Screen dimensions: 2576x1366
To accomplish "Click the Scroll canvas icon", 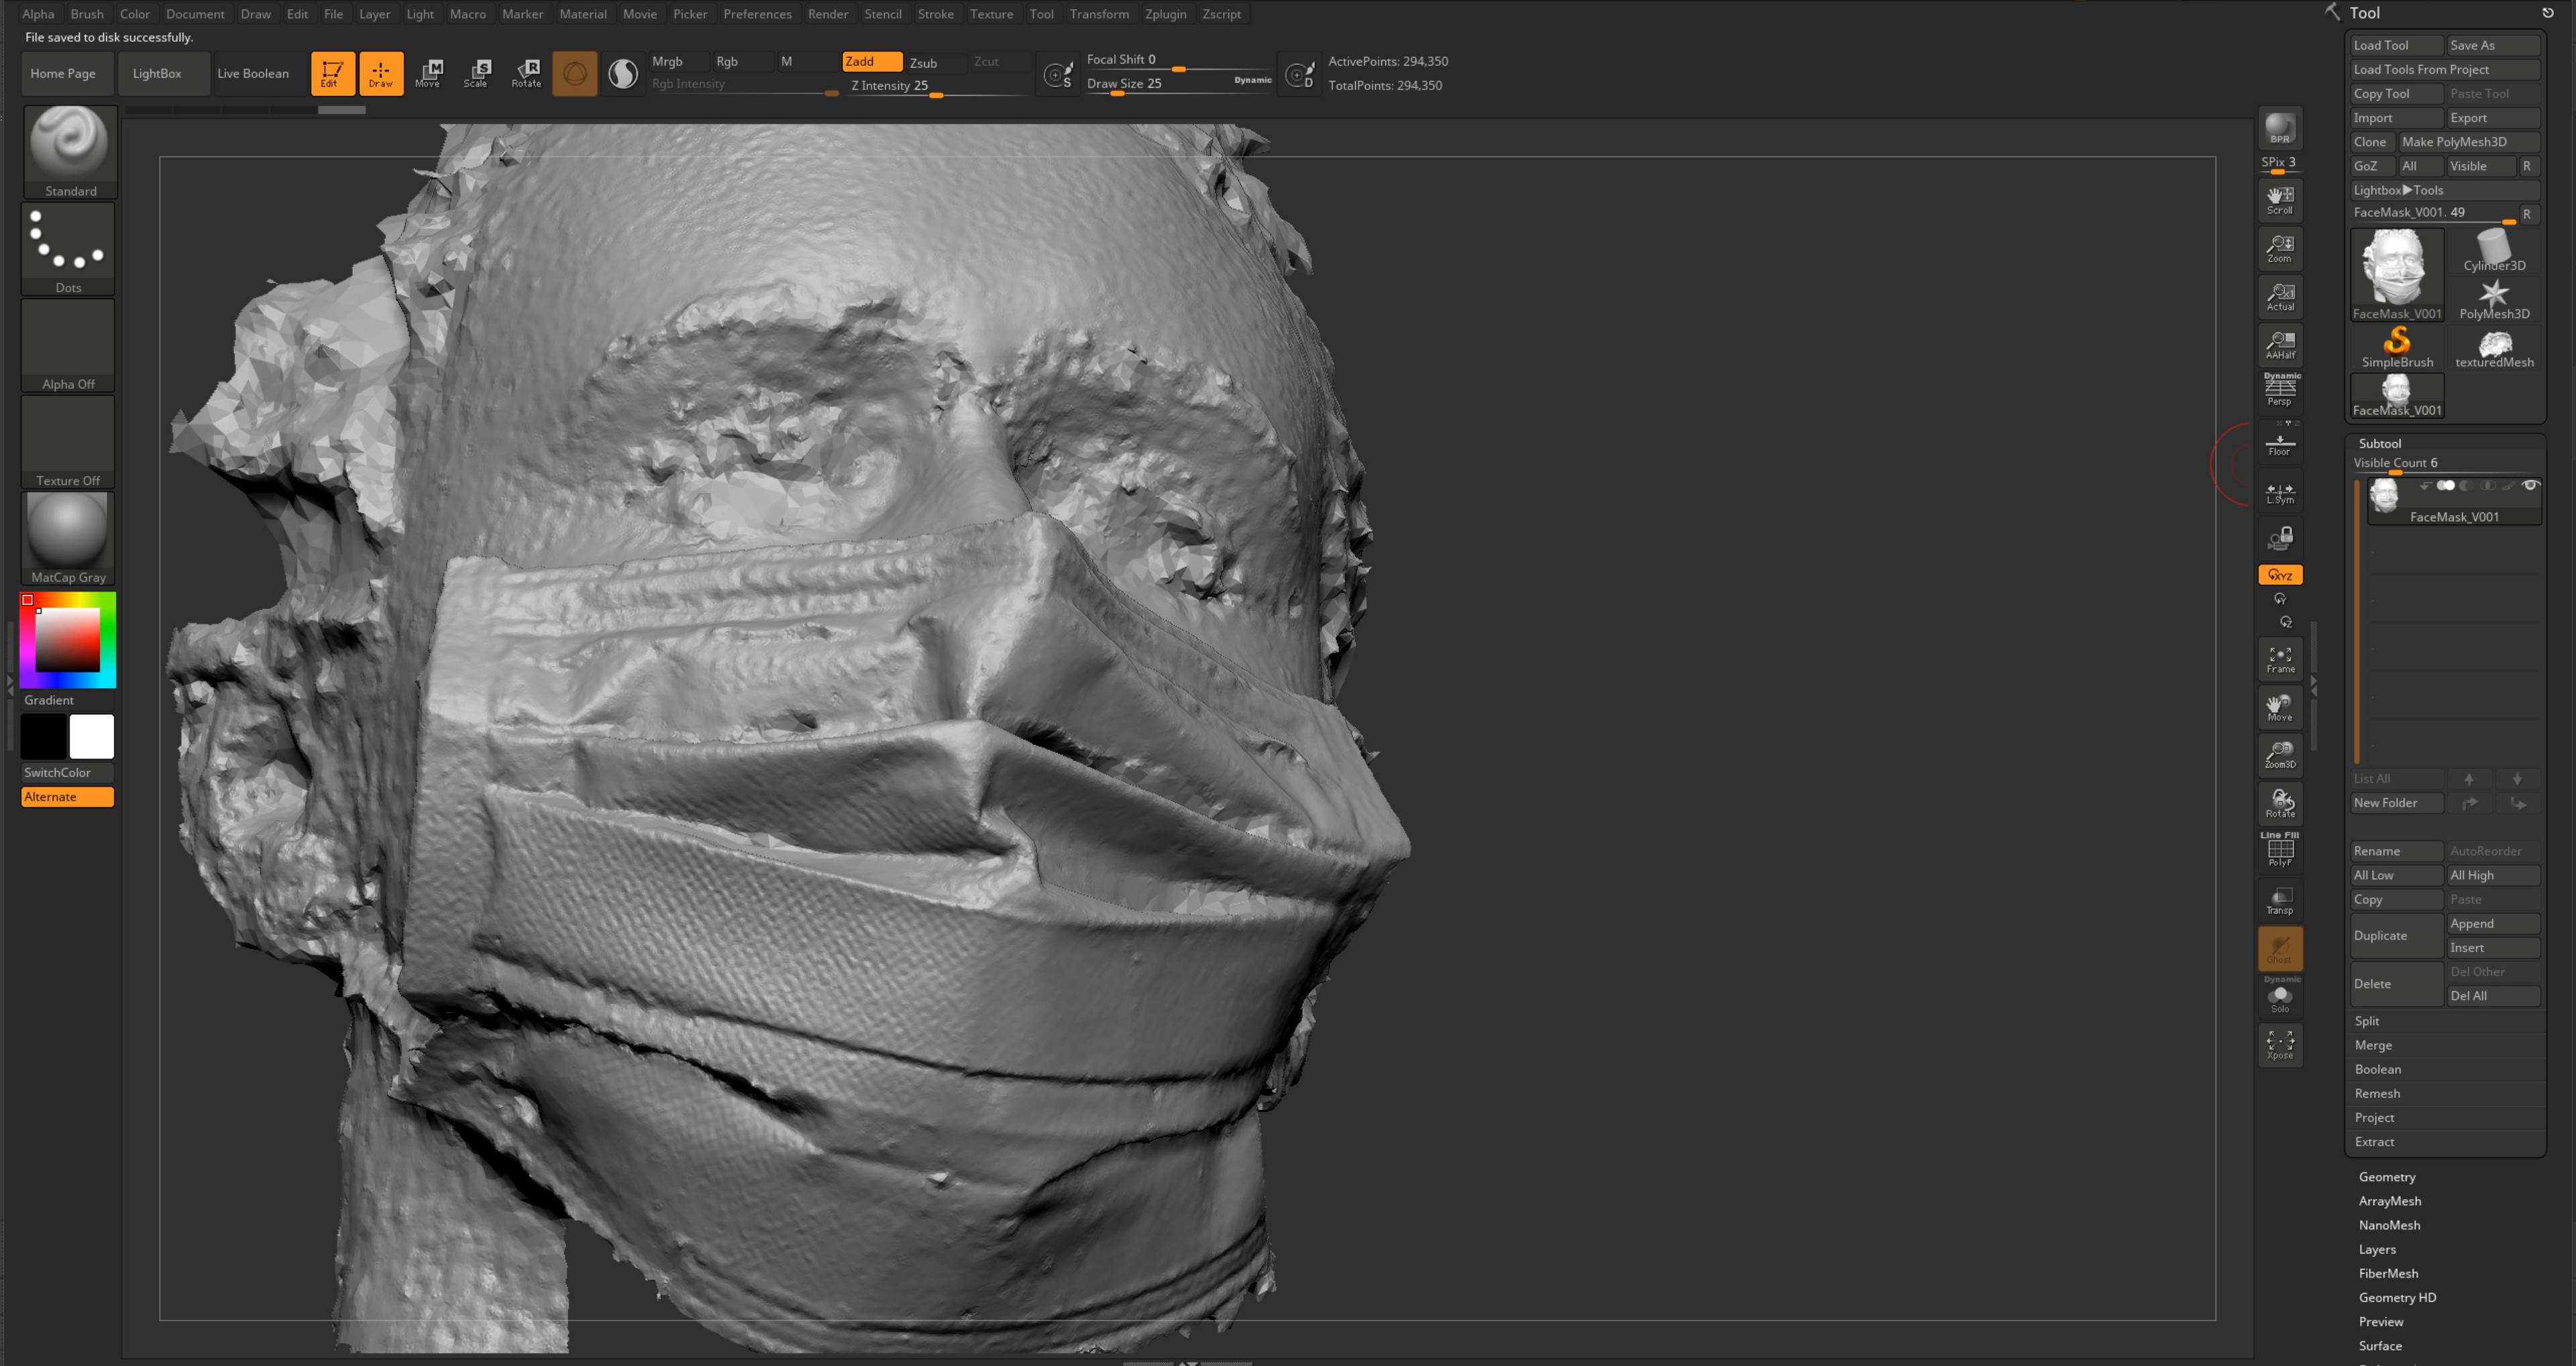I will click(2280, 200).
